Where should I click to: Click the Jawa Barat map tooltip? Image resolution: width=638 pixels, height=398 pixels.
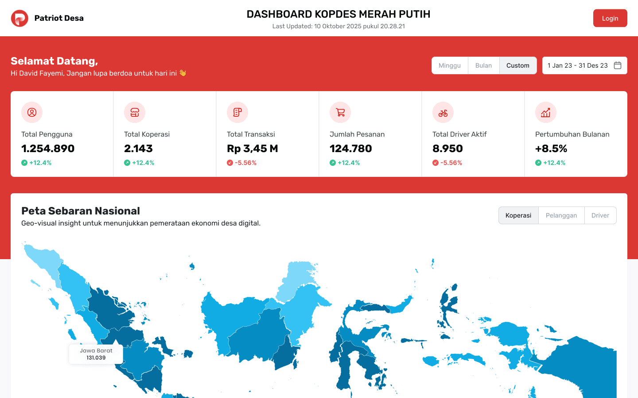click(x=96, y=354)
